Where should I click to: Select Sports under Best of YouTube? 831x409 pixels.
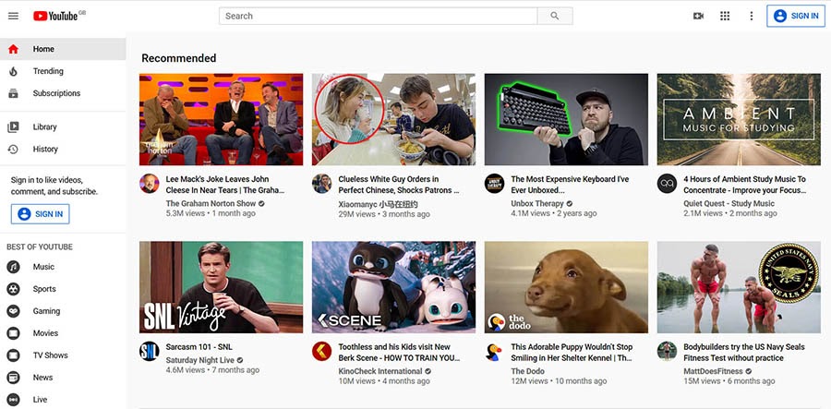(63, 289)
